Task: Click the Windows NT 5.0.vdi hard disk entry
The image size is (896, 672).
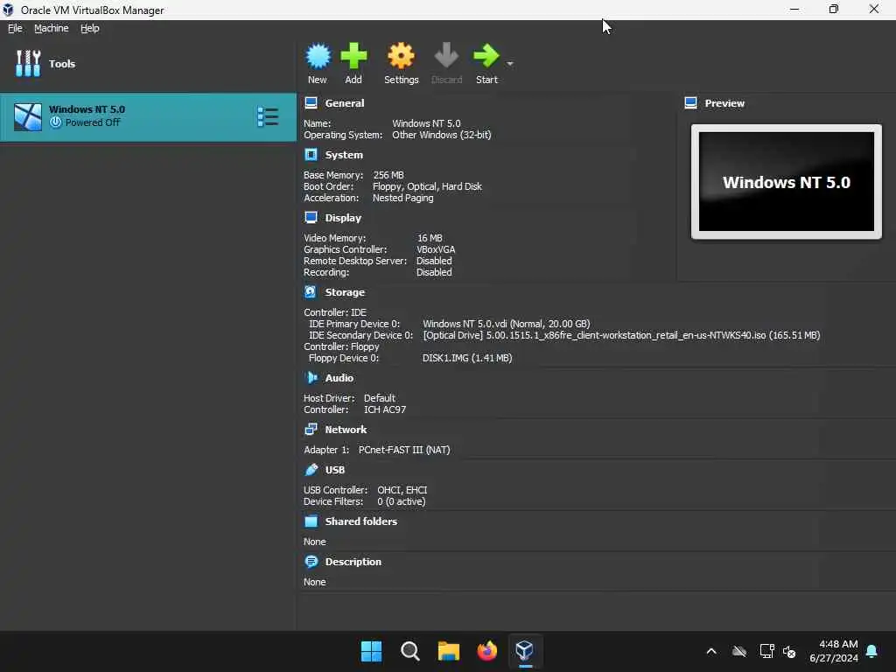Action: point(507,324)
